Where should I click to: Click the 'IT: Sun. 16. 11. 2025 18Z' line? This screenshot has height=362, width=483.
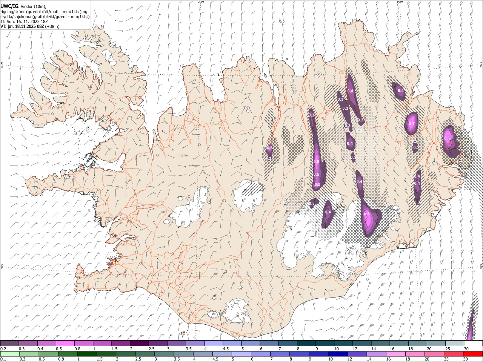24,21
